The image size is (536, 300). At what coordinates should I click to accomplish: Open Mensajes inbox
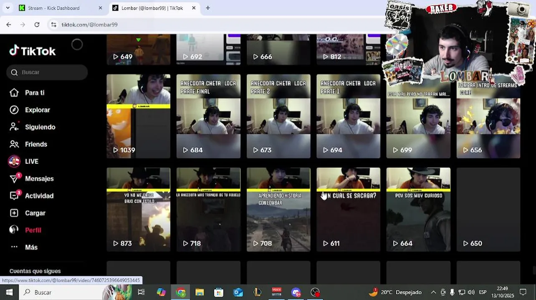point(39,179)
